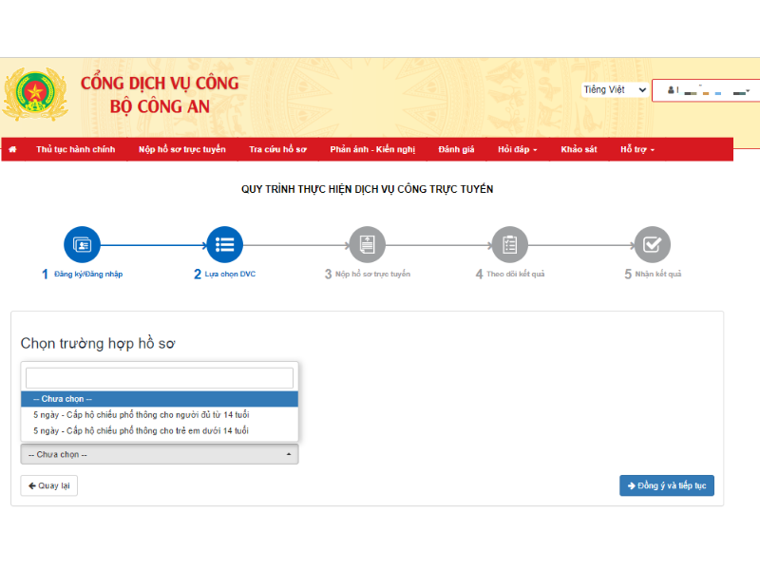Collapse the -- Chưa chọn -- combo box
760x570 pixels.
click(x=160, y=454)
